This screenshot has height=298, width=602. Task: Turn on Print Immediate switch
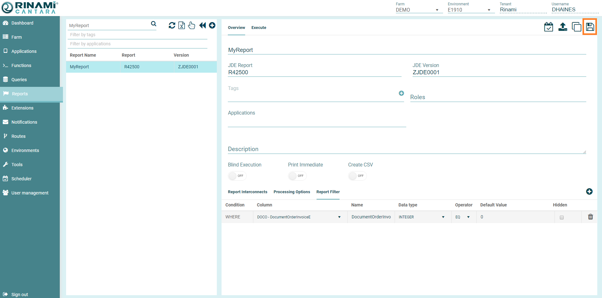click(x=297, y=176)
